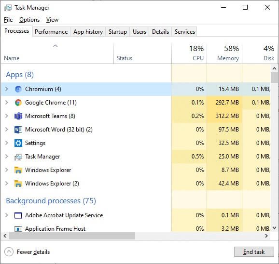Switch to the Services tab

[x=185, y=32]
